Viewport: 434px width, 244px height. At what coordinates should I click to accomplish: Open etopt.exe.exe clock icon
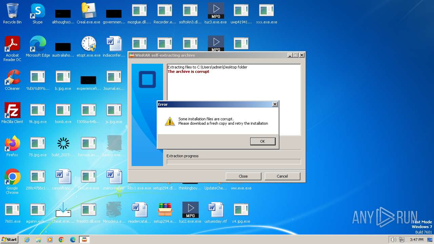[88, 47]
